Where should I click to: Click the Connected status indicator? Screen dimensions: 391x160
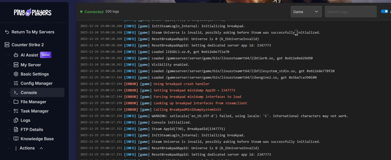point(92,12)
